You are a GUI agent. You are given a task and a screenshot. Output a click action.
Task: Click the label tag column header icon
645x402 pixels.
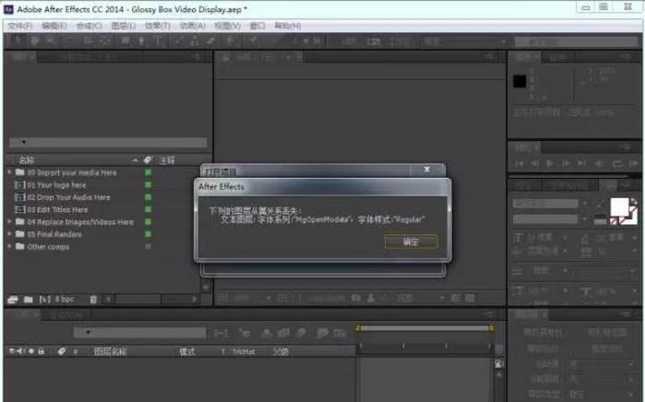click(x=148, y=160)
